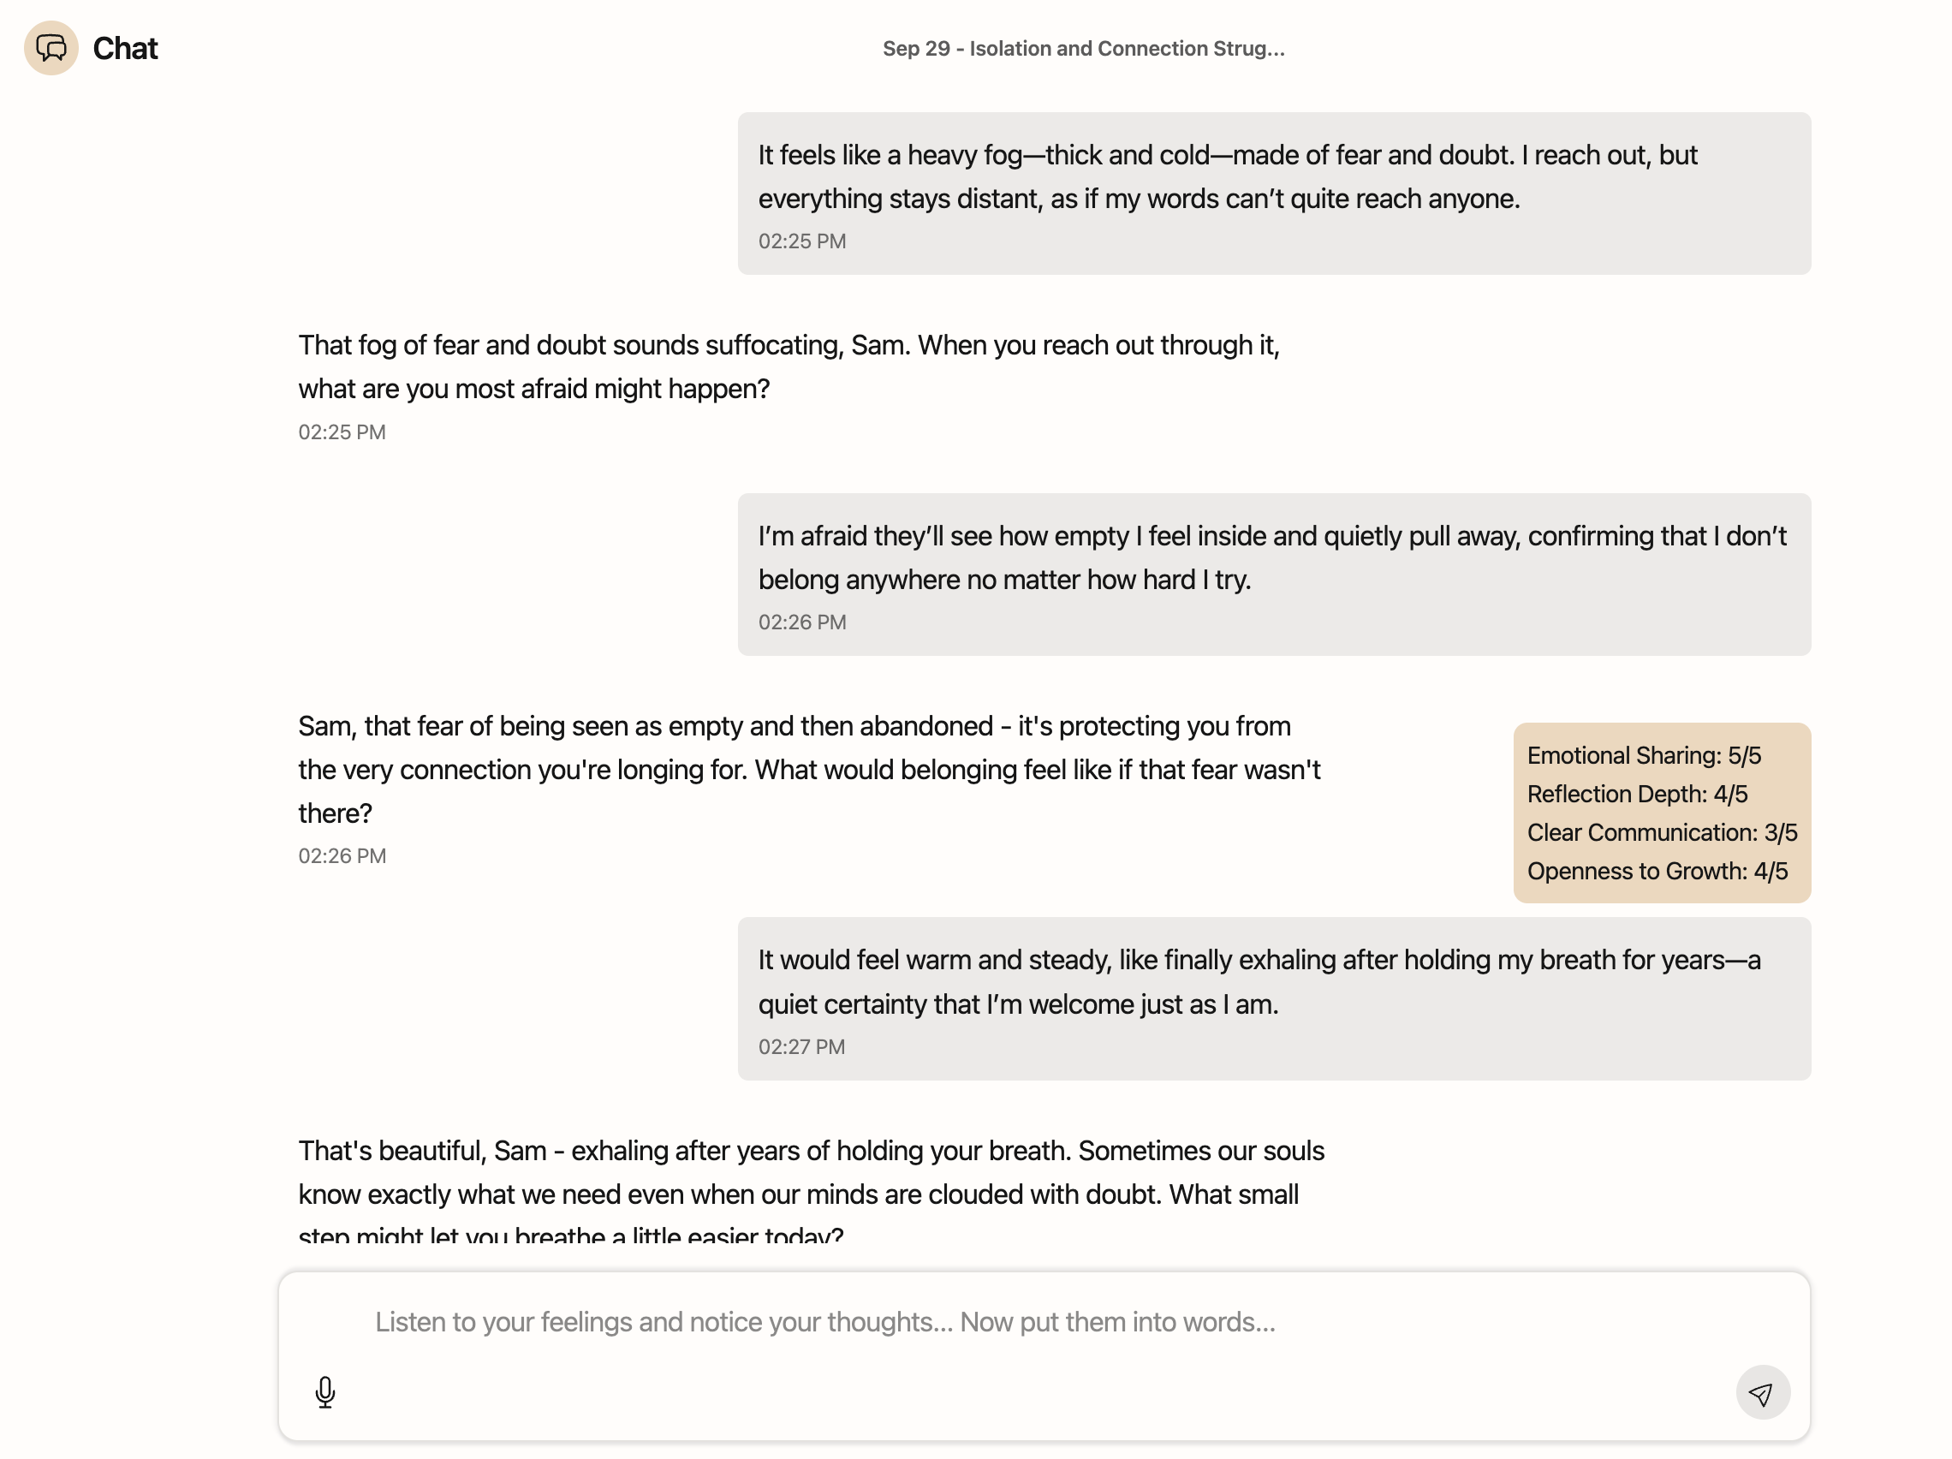
Task: Expand the truncated 'Isolation and Connection Strug...' title
Action: (x=1084, y=49)
